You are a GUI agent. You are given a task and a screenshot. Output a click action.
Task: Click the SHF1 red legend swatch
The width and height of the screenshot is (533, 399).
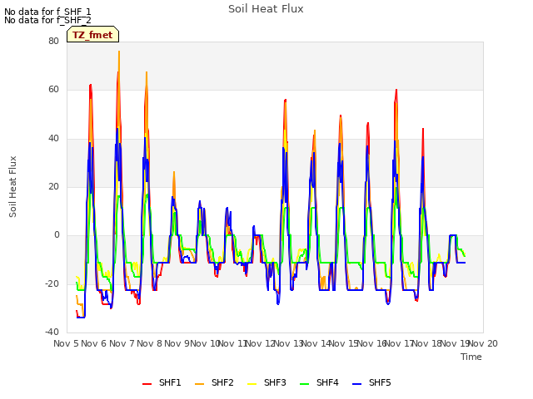[x=147, y=384]
